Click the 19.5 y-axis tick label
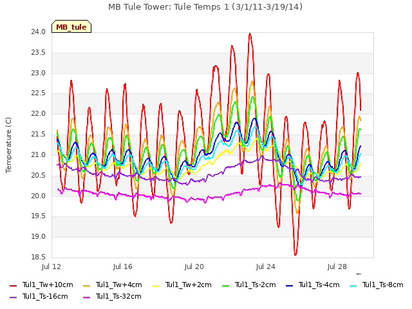Viewport: 412px width, 309px height. pos(39,216)
